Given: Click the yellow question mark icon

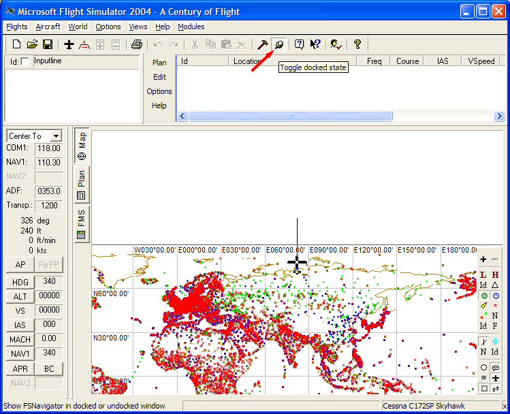Looking at the screenshot, I should coord(357,44).
